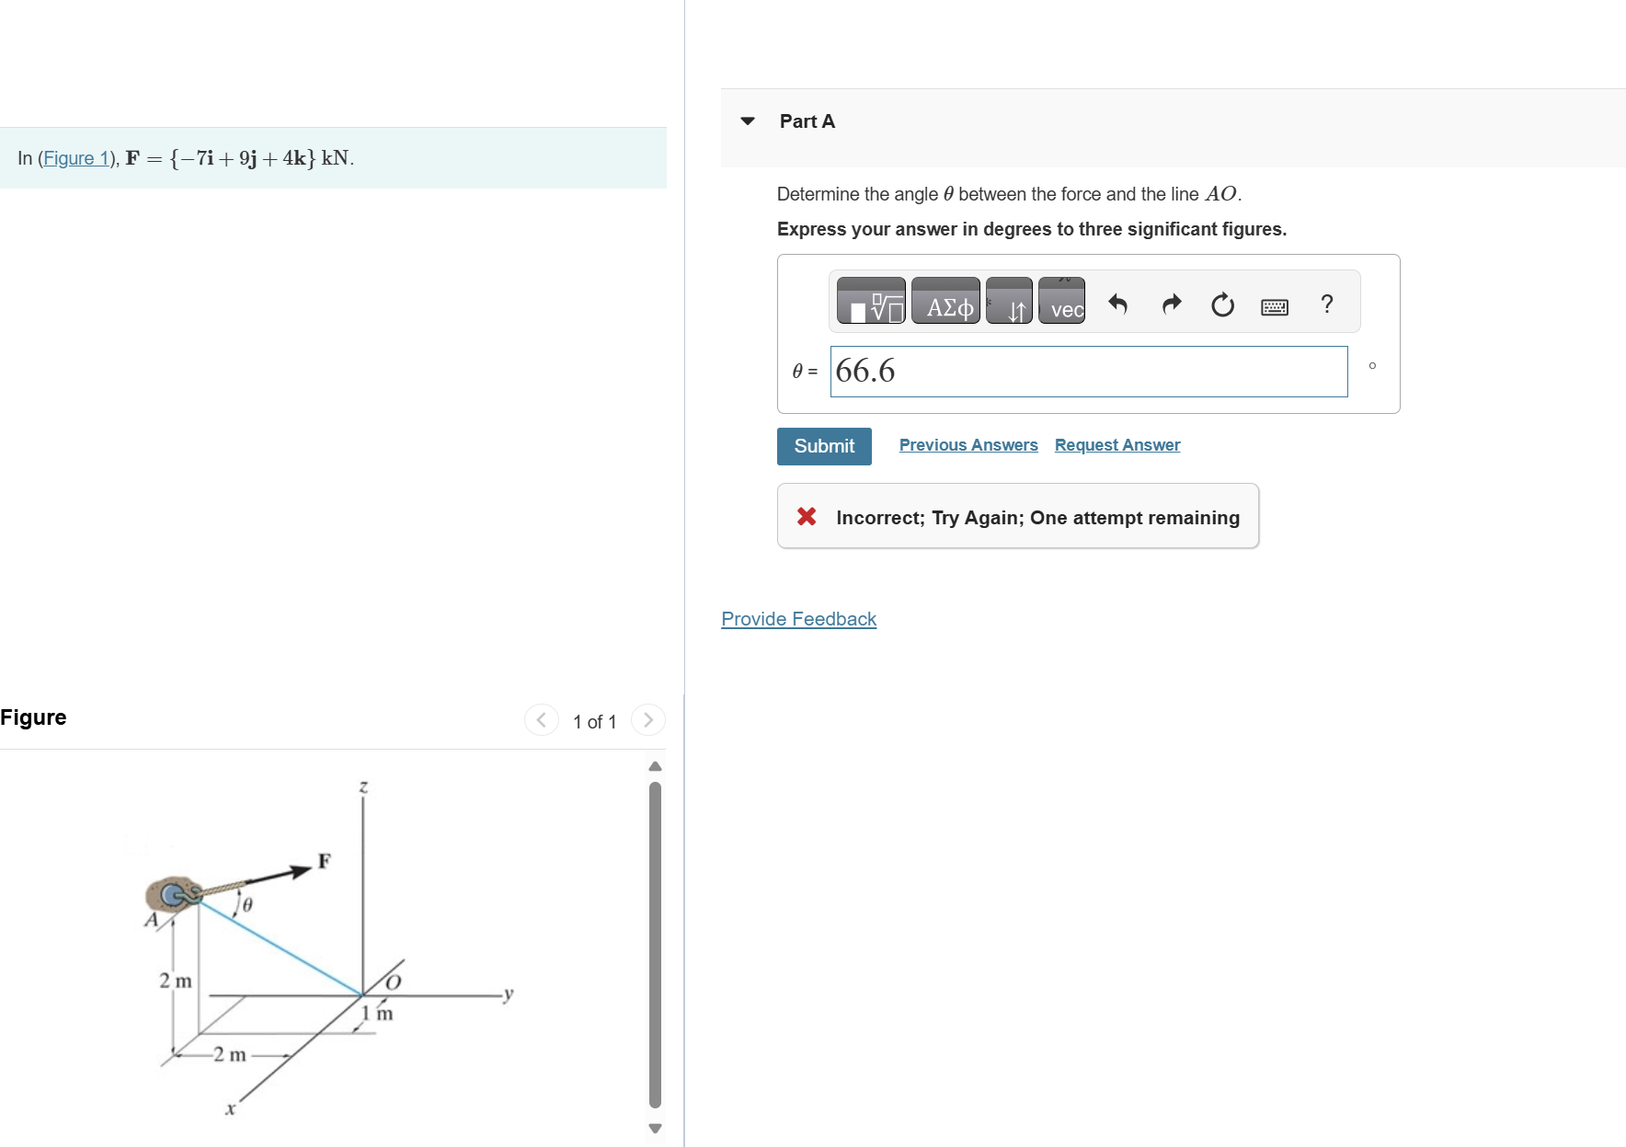Click Request Answer
This screenshot has width=1626, height=1147.
tap(1116, 444)
